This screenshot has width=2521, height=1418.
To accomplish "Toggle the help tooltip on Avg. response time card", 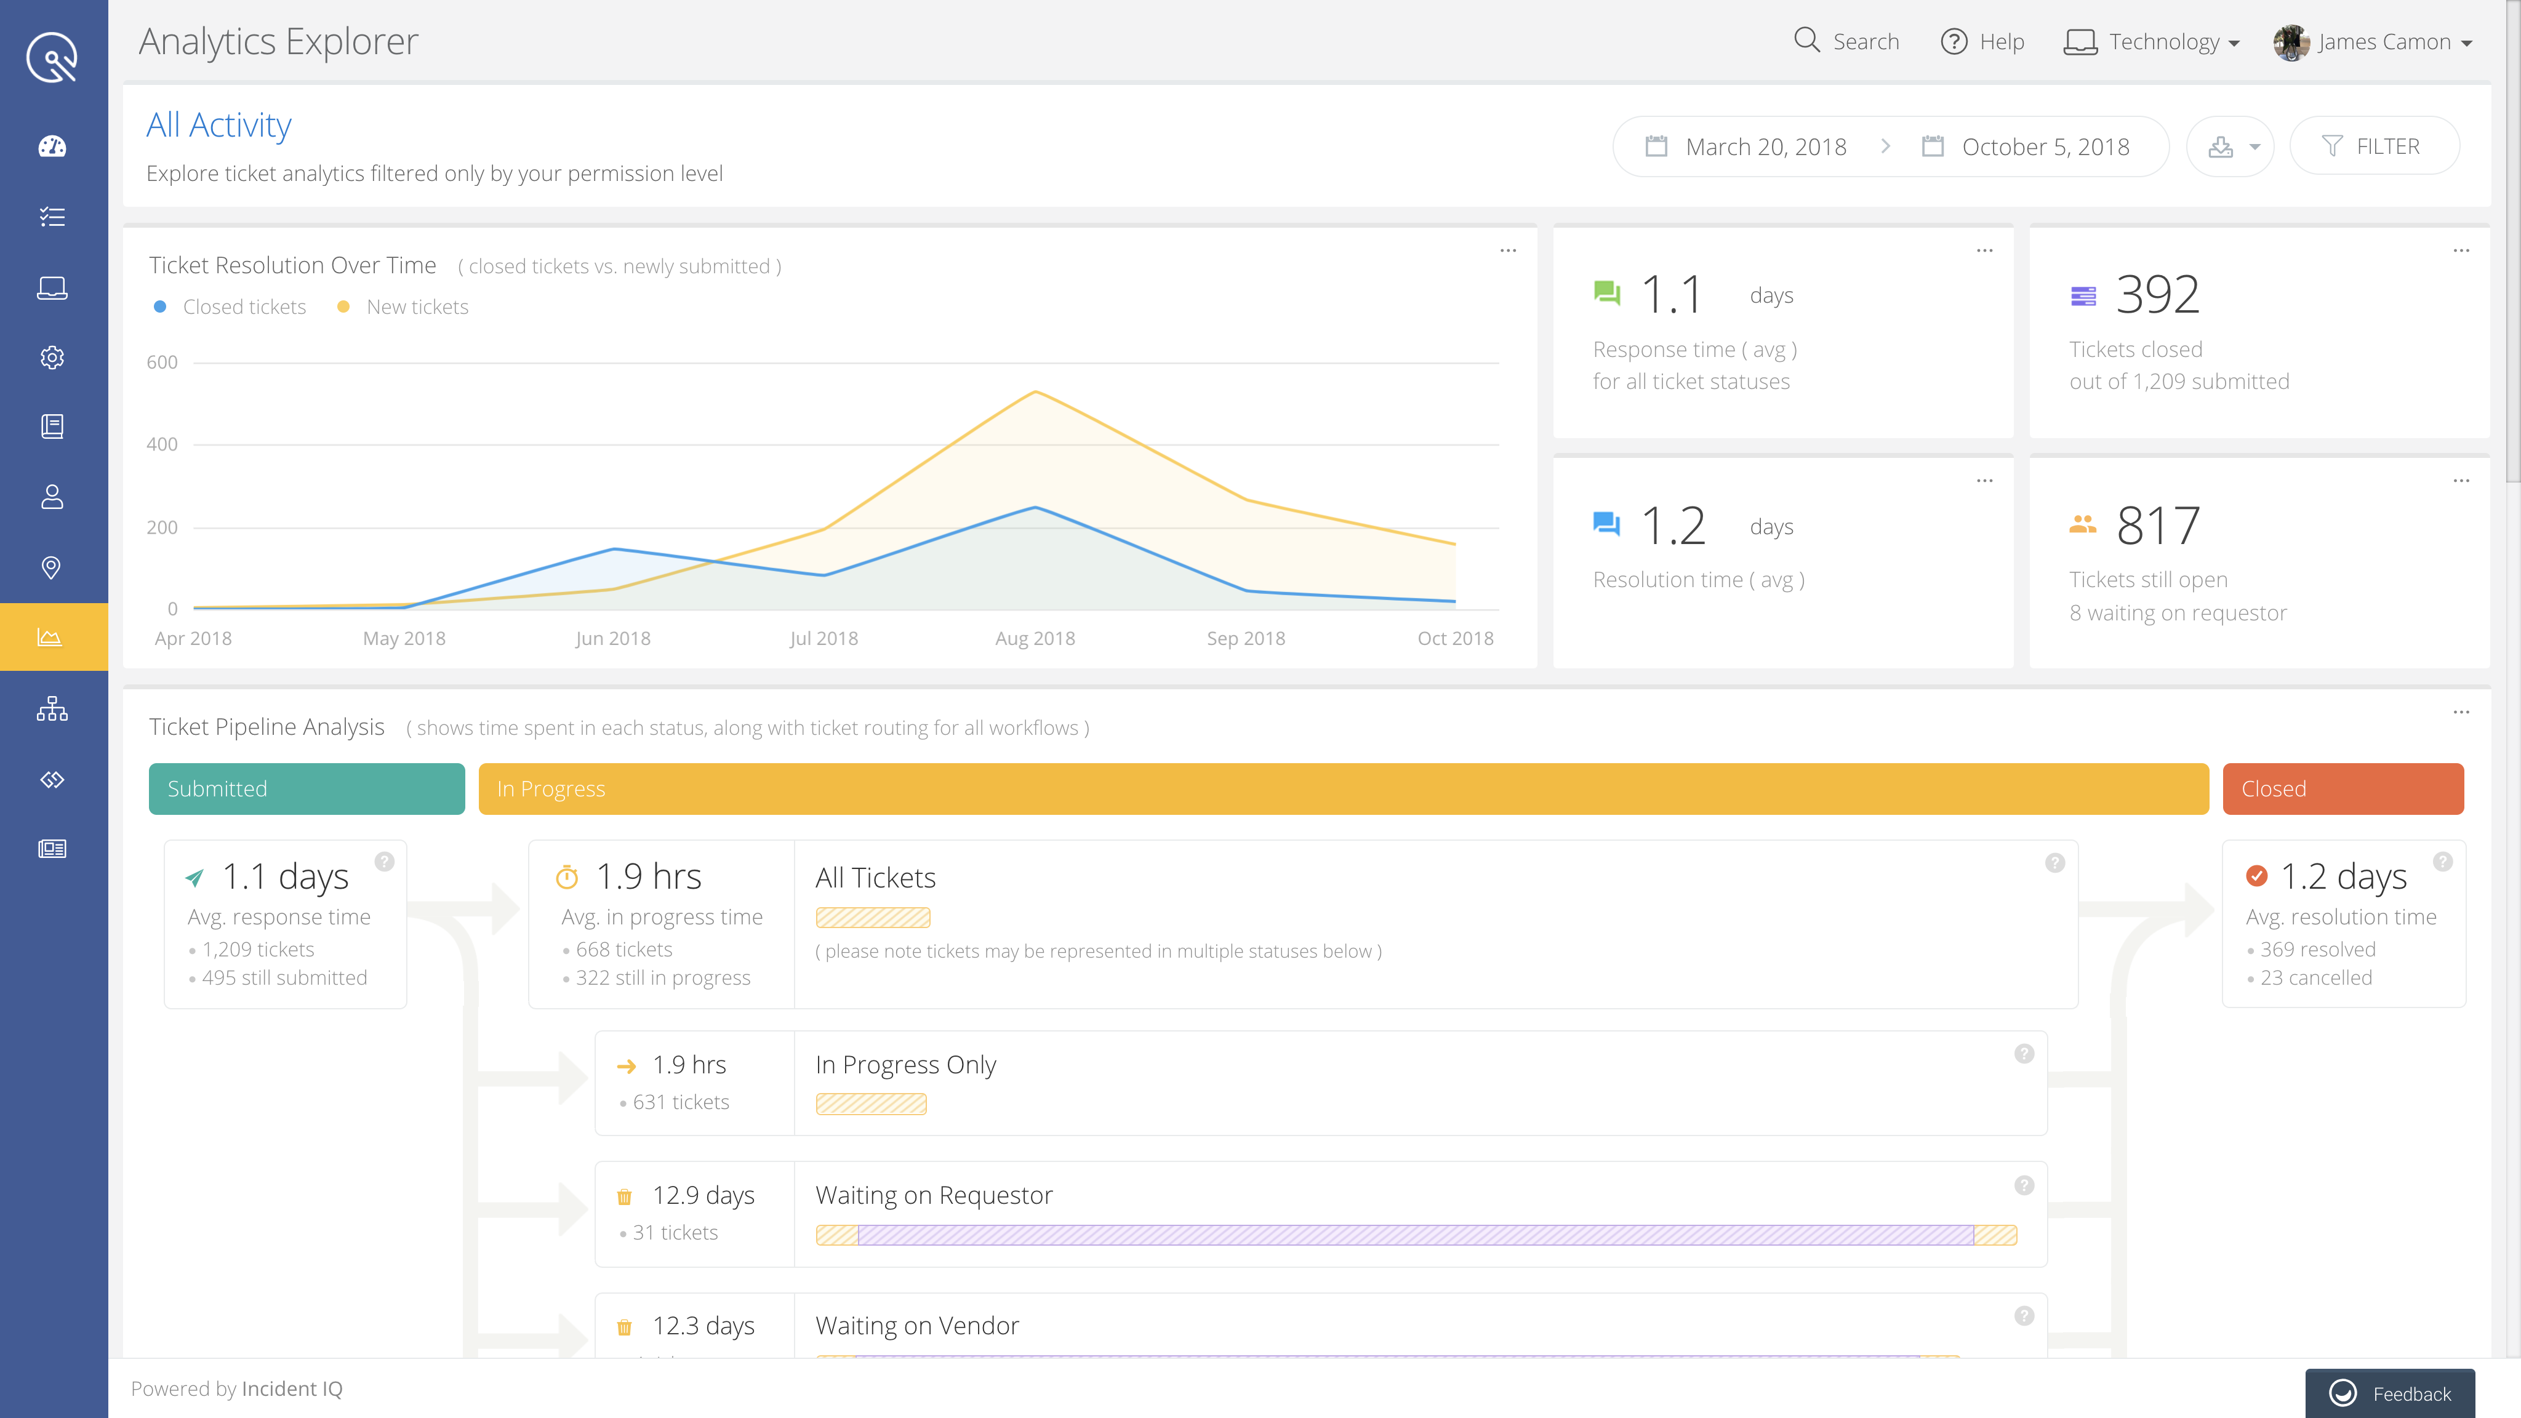I will point(383,862).
